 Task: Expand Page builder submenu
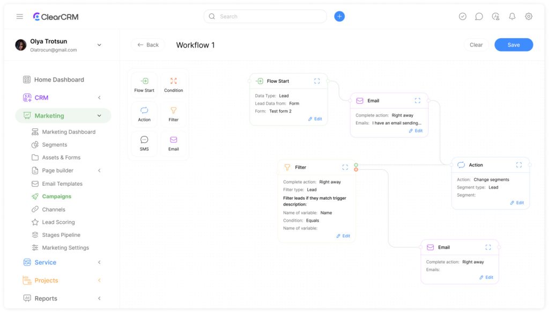pyautogui.click(x=99, y=171)
